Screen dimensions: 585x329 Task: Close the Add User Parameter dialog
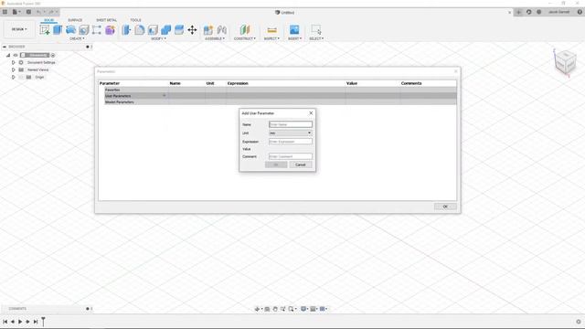tap(311, 113)
